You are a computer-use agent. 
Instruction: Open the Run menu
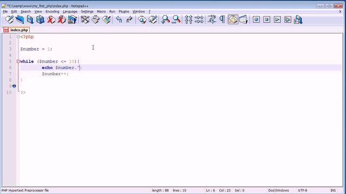112,11
